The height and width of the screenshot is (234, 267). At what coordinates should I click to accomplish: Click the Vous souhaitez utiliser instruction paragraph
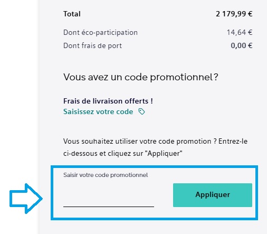[155, 147]
